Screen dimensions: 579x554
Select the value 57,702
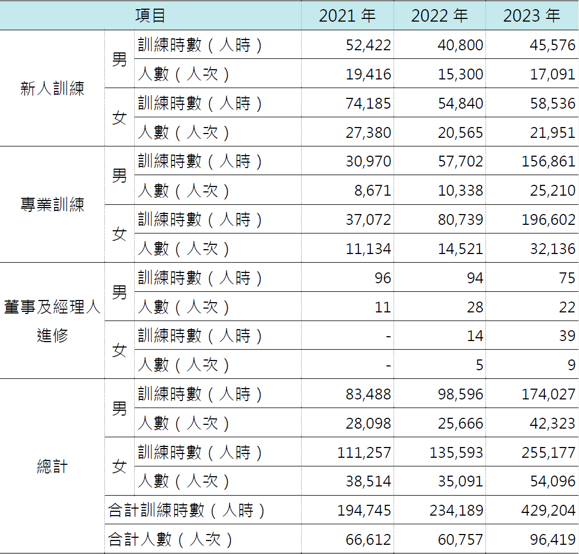tap(460, 161)
